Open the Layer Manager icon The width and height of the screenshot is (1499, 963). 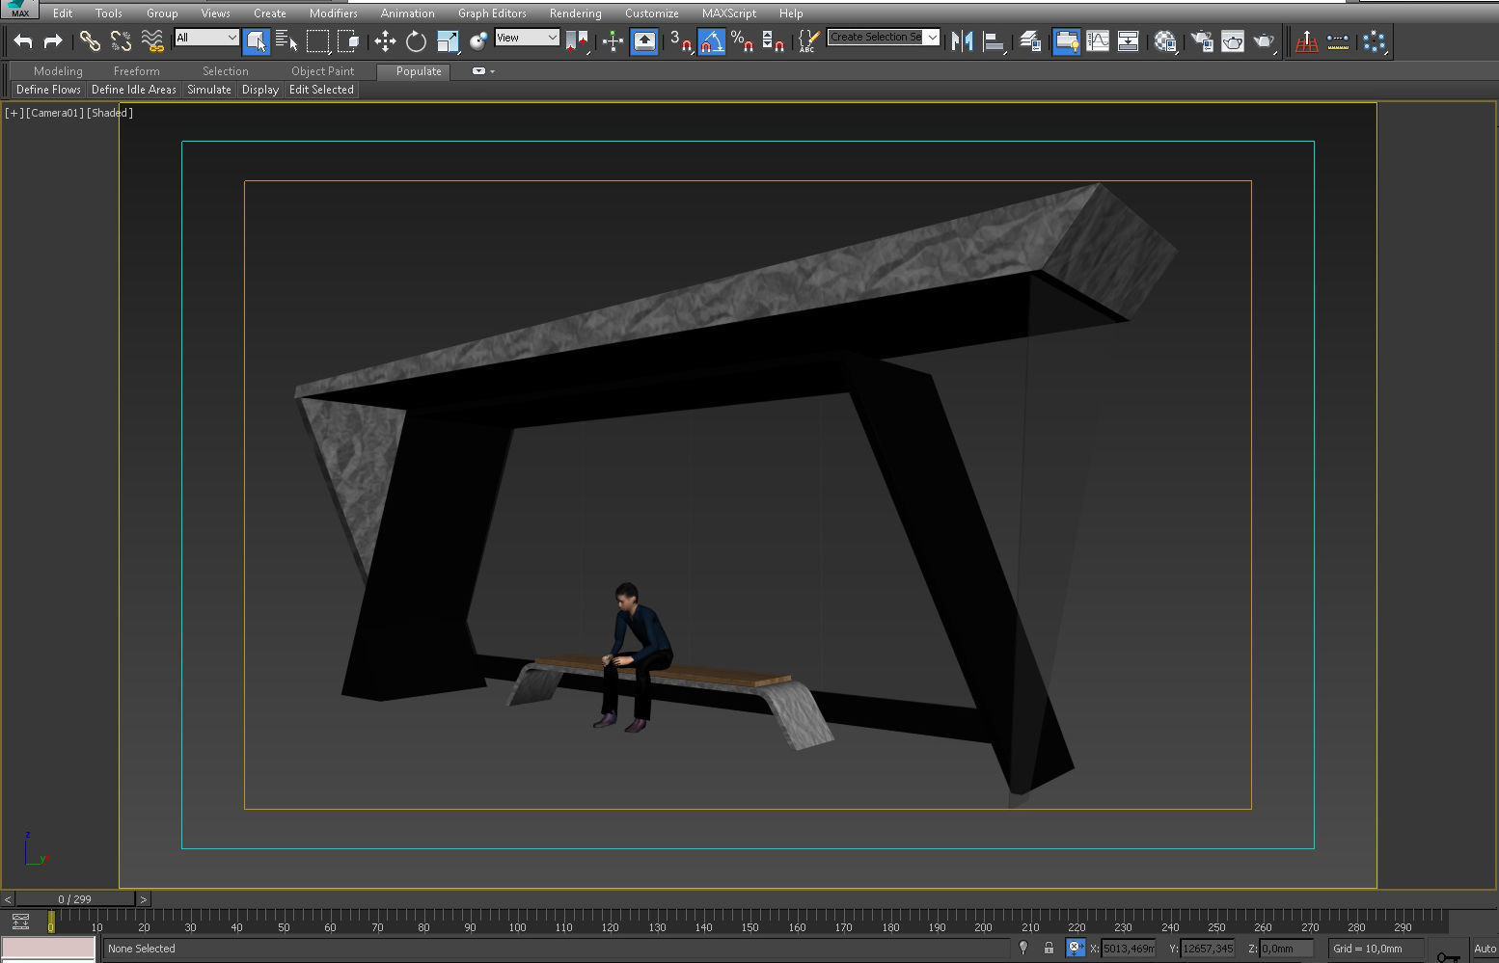coord(1030,40)
